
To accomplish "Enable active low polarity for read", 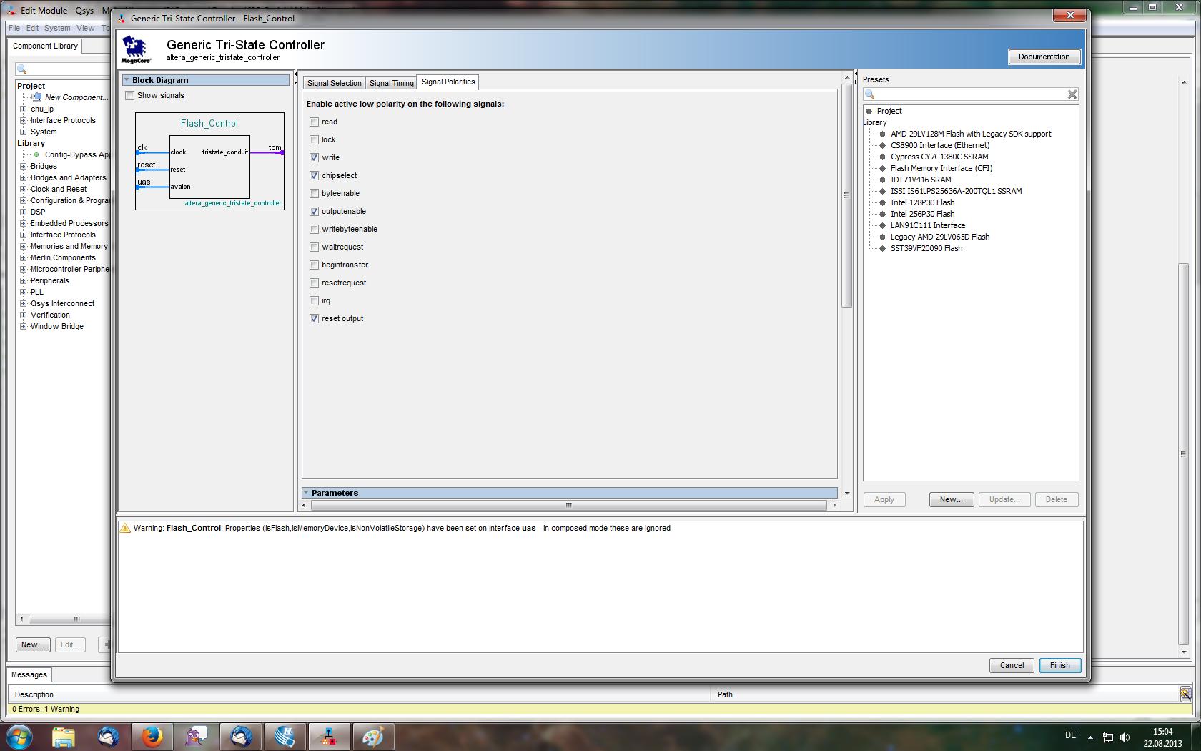I will click(314, 122).
